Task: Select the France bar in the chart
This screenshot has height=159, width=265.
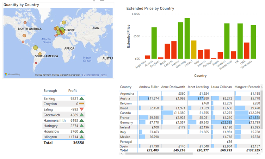Action: 180,40
